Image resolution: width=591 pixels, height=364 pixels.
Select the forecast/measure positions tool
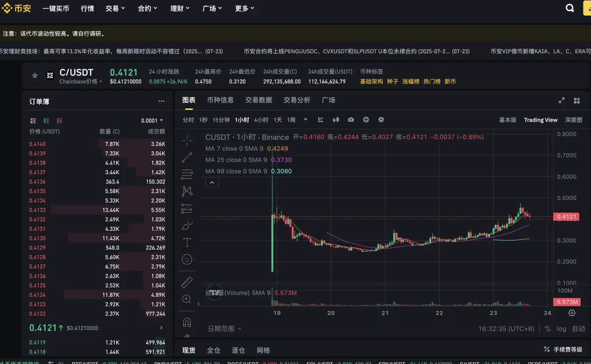[187, 209]
